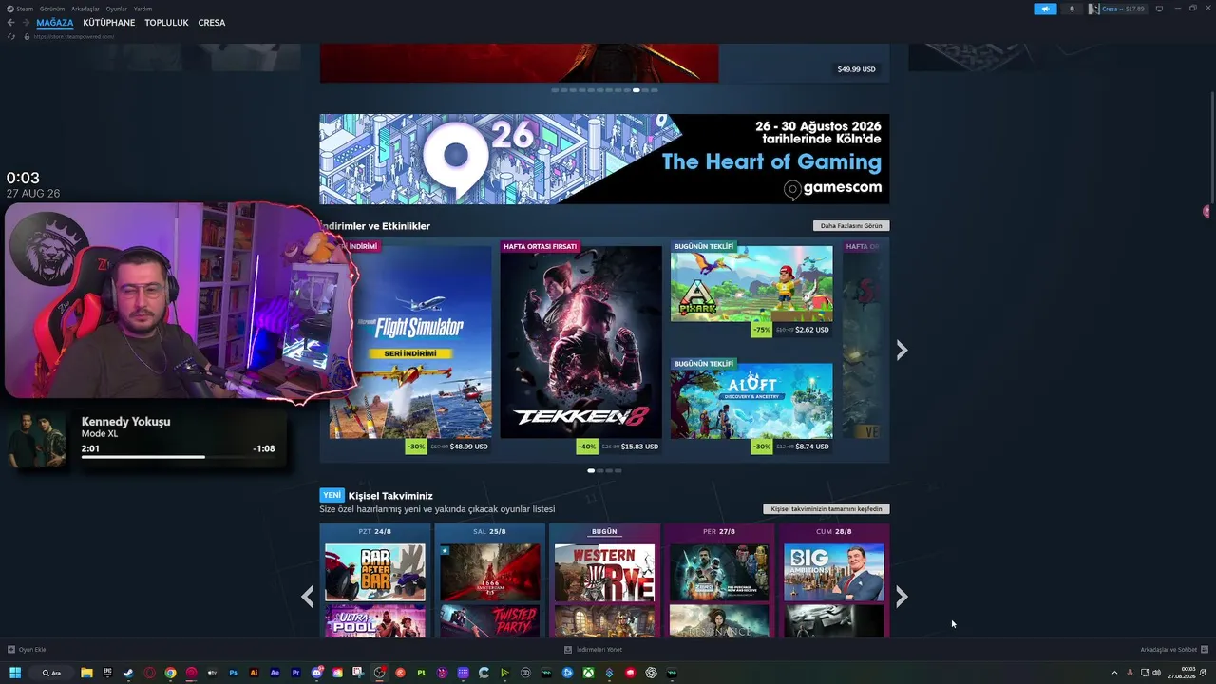The height and width of the screenshot is (684, 1216).
Task: Open the Bar After Bar game card
Action: point(375,572)
